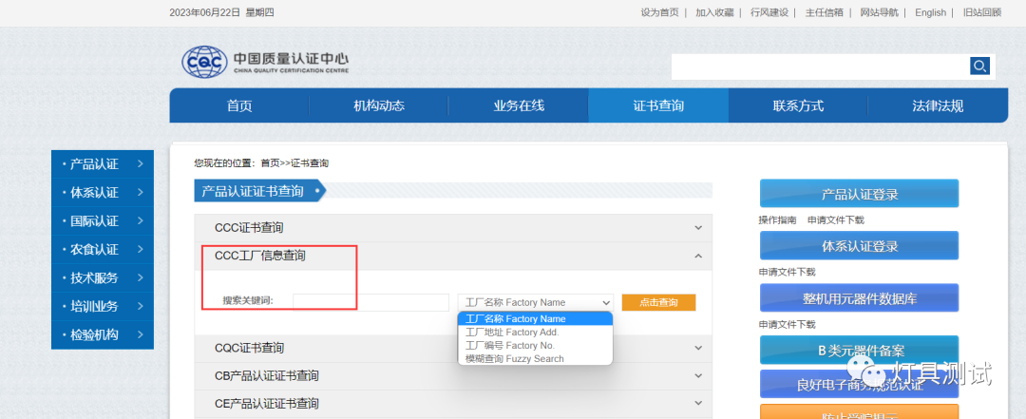Click the arrow beside 体系认证 in sidebar
The width and height of the screenshot is (1026, 419).
pos(140,192)
